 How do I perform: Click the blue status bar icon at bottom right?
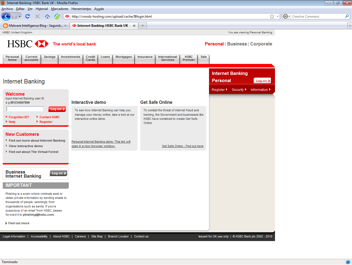(x=348, y=262)
